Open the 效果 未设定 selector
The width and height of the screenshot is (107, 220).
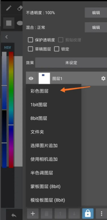point(71,62)
